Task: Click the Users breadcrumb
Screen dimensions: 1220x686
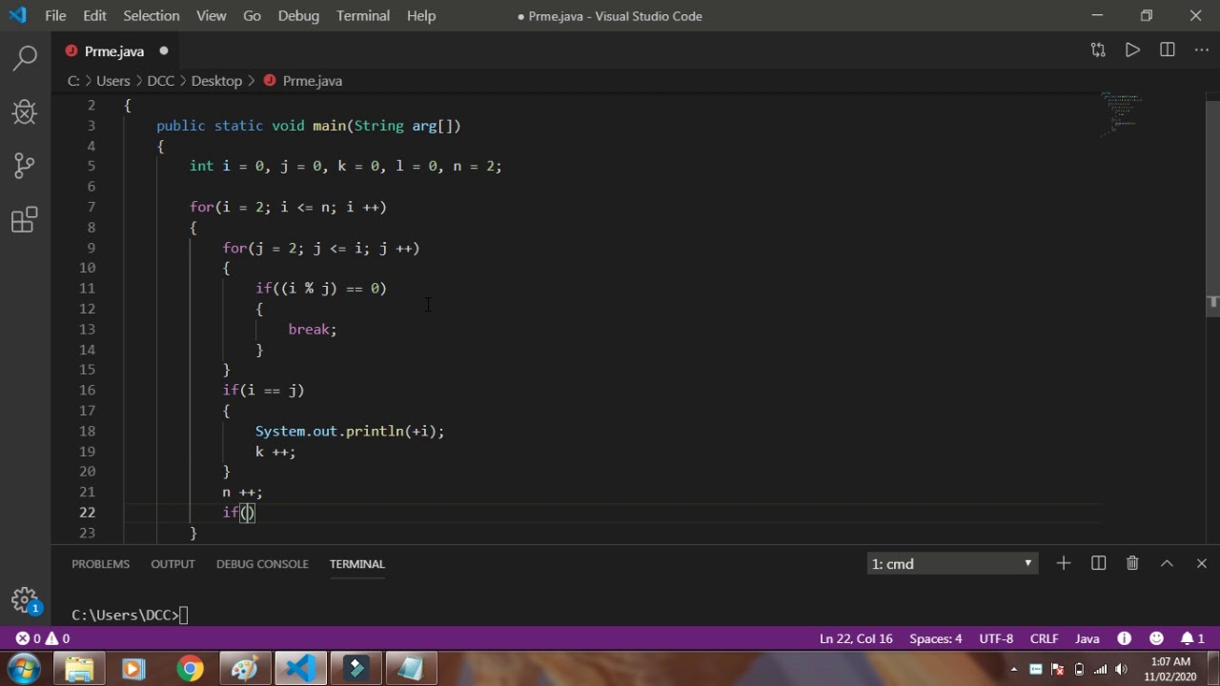Action: coord(112,81)
